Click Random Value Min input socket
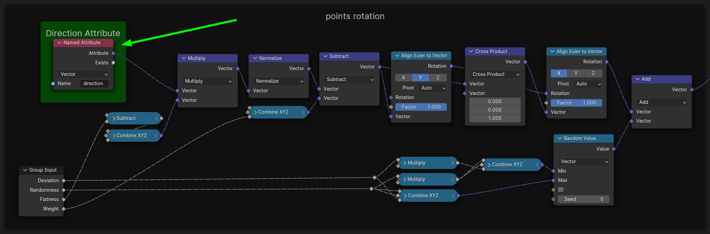The image size is (710, 234). click(x=553, y=171)
